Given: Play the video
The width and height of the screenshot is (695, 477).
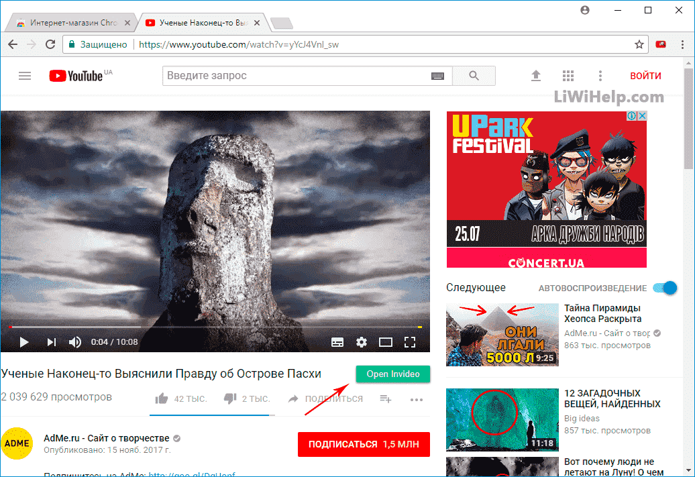Looking at the screenshot, I should tap(24, 341).
